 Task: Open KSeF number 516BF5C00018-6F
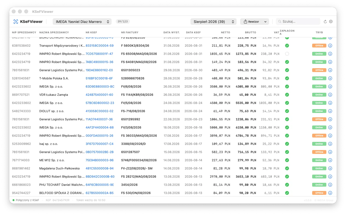point(99,78)
